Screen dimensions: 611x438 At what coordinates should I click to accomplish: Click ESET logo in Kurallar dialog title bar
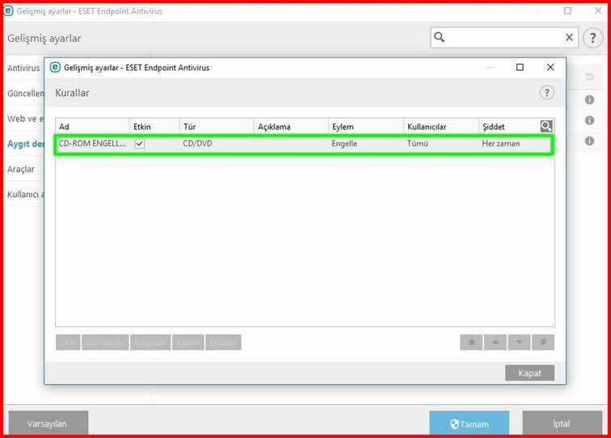coord(55,67)
